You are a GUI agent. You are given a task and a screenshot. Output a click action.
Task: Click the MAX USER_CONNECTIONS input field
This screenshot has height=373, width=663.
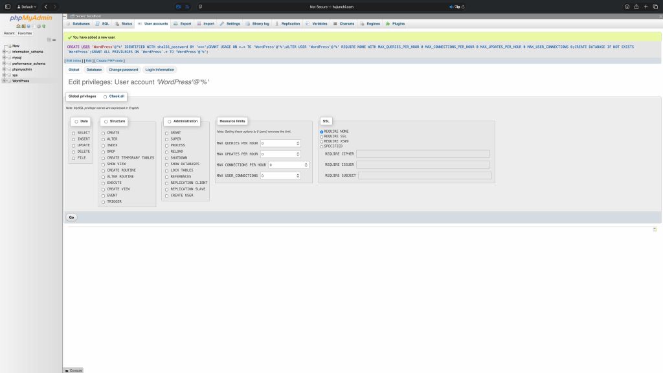pyautogui.click(x=277, y=175)
